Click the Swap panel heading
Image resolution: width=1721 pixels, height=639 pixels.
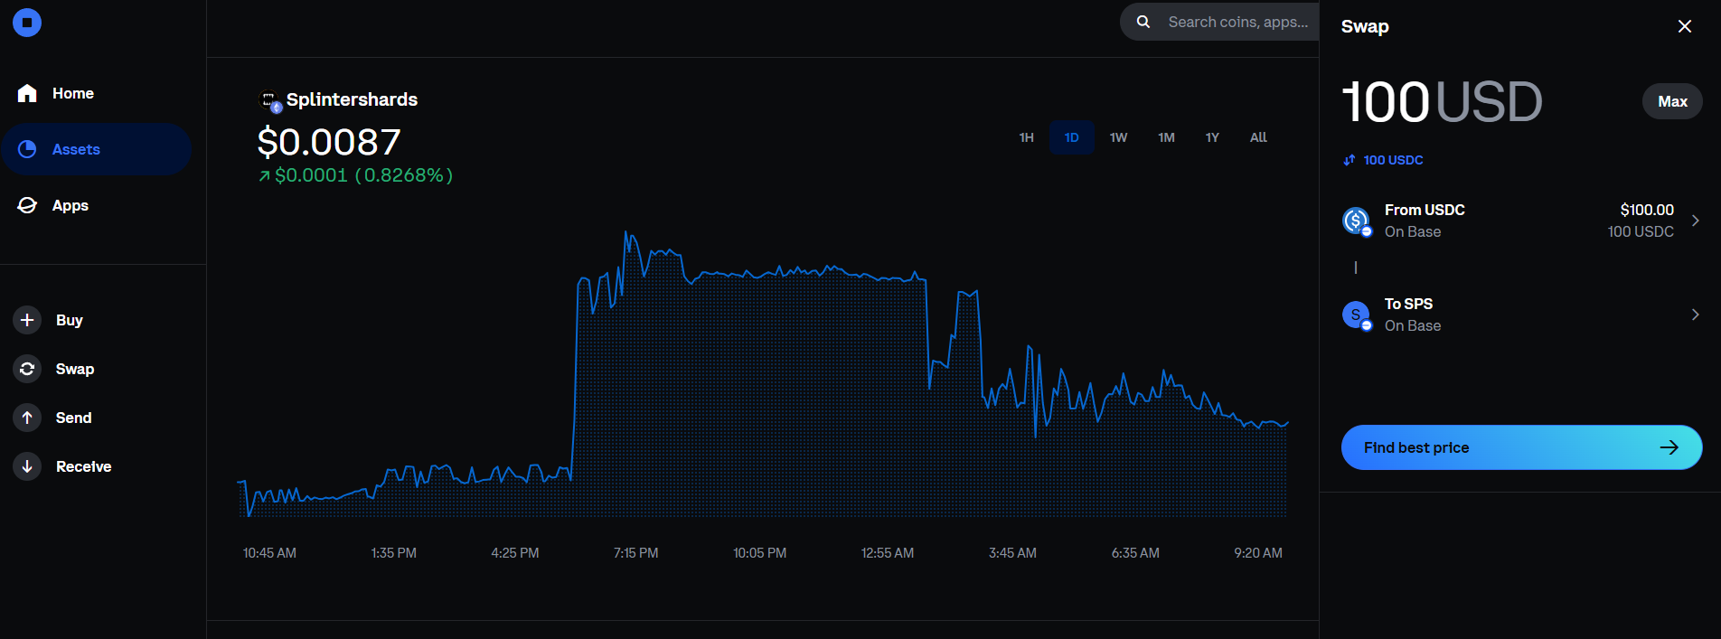coord(1365,26)
